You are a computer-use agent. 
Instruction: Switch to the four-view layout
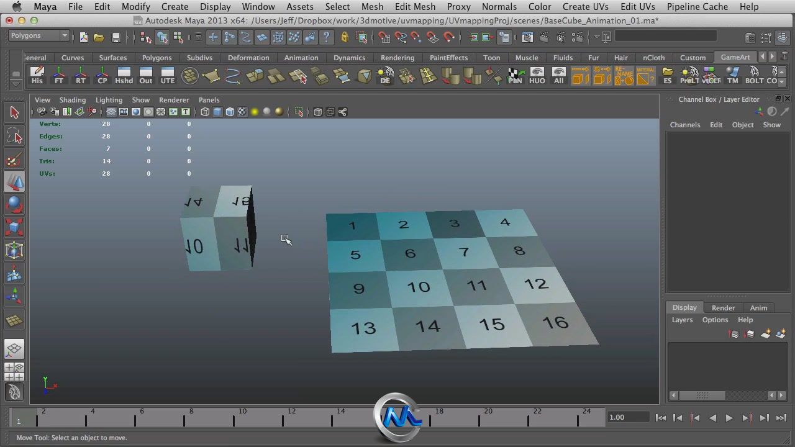(14, 371)
